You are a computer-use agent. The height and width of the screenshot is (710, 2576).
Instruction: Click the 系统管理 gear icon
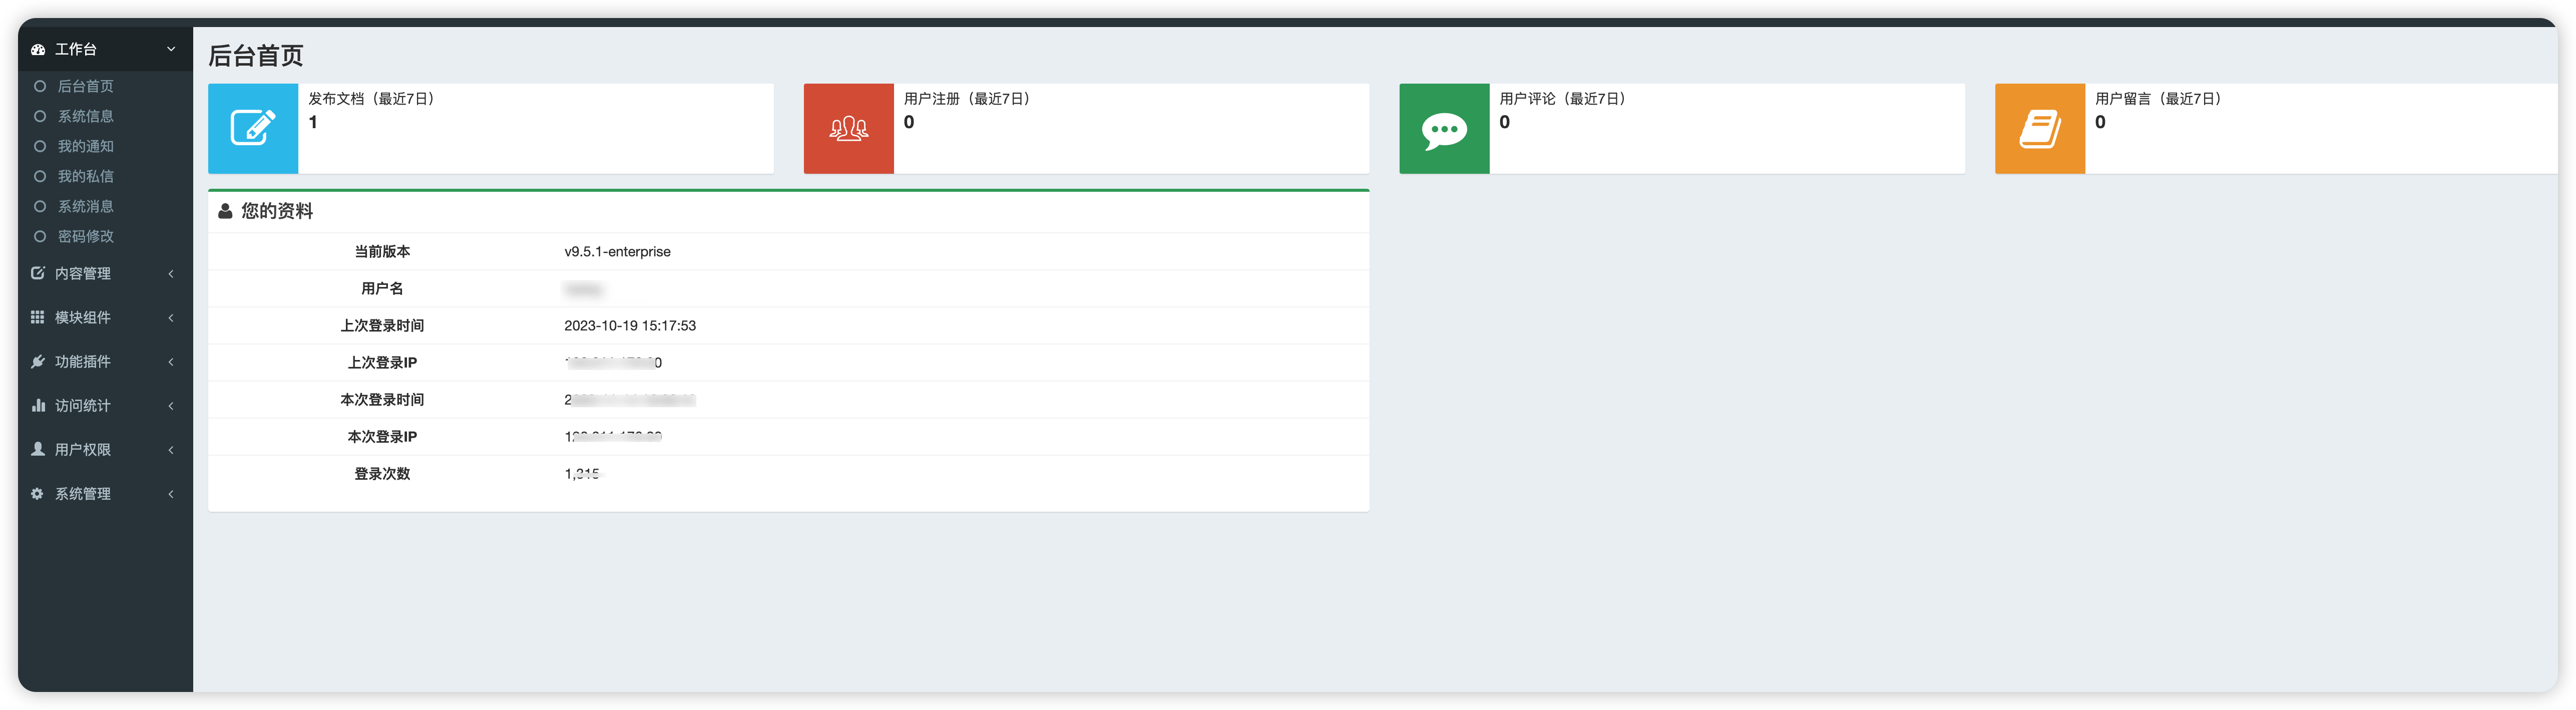click(38, 493)
